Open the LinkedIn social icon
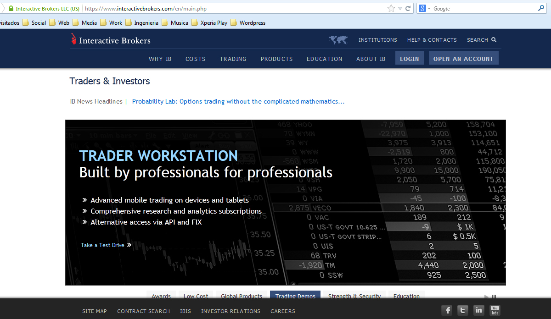The image size is (551, 319). click(x=479, y=310)
